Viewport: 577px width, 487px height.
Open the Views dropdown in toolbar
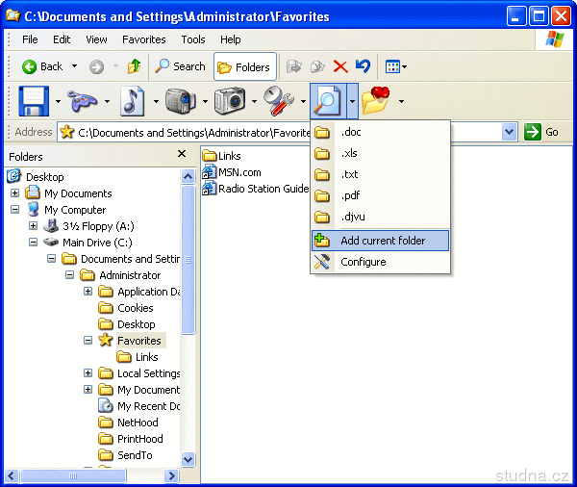pos(395,66)
